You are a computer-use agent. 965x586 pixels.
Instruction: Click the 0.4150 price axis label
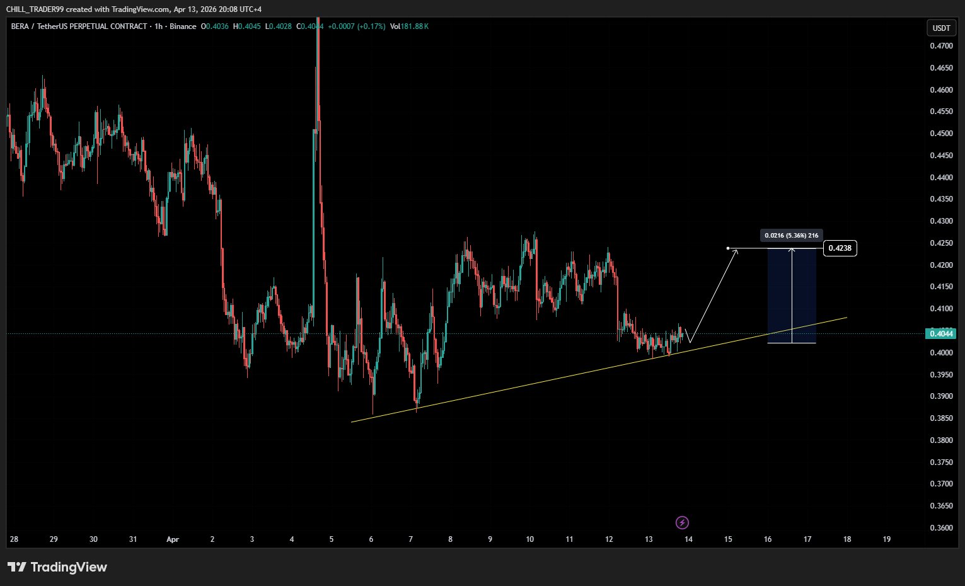941,287
